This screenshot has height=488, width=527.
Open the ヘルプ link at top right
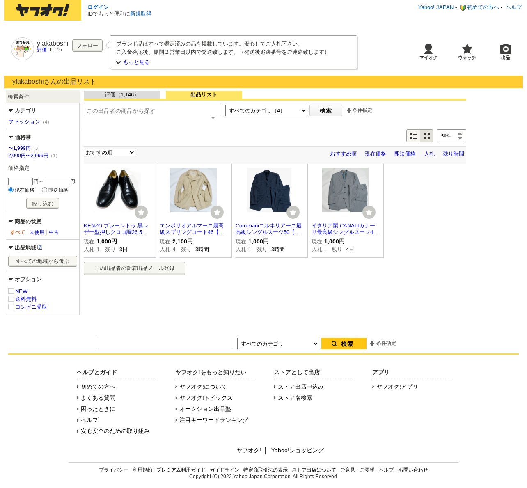pos(513,7)
